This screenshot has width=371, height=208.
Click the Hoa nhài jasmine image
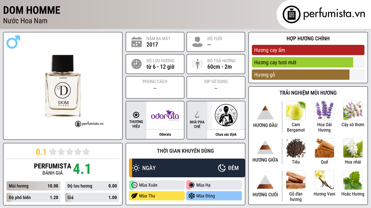click(353, 148)
